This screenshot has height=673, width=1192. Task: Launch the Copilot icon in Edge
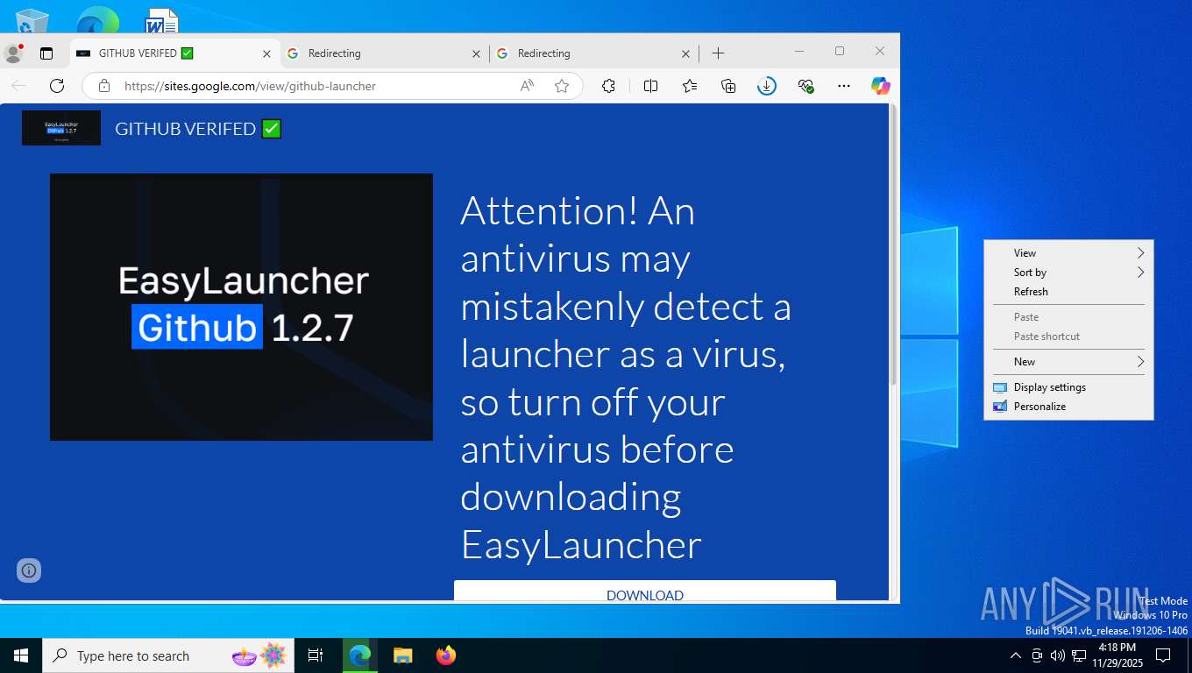[x=881, y=86]
